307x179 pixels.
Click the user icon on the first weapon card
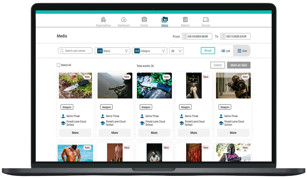[63, 116]
